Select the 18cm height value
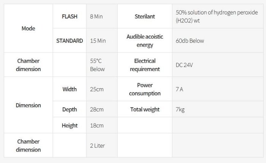266x163 pixels. point(97,125)
